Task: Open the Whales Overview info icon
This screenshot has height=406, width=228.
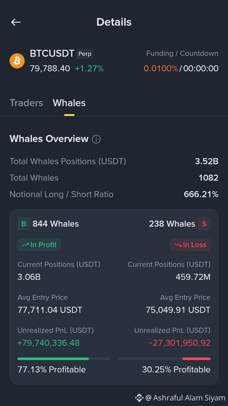Action: coord(96,139)
